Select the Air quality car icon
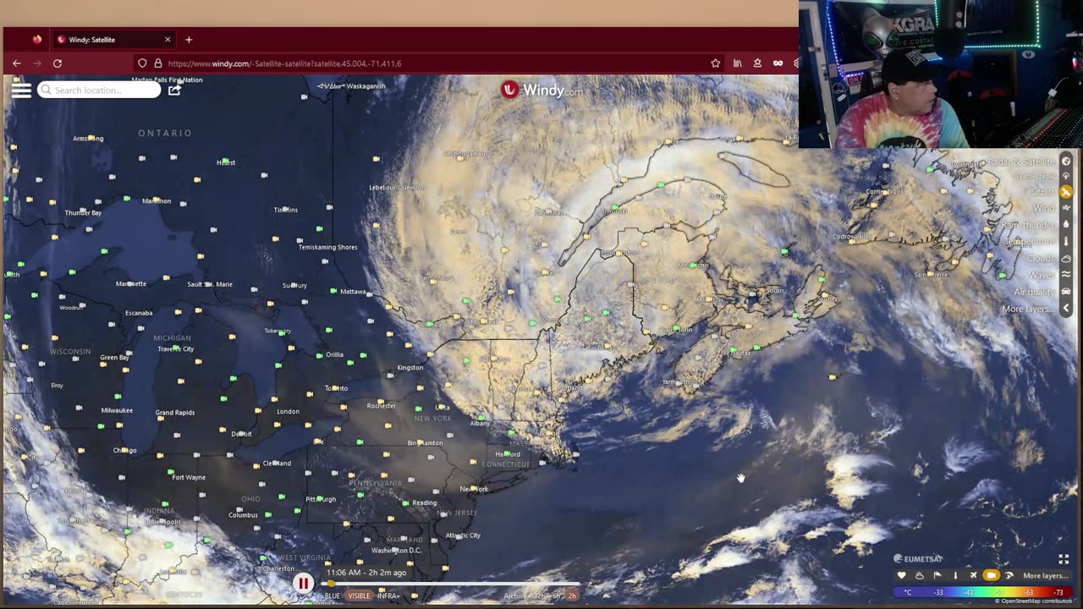1083x609 pixels. point(1066,291)
